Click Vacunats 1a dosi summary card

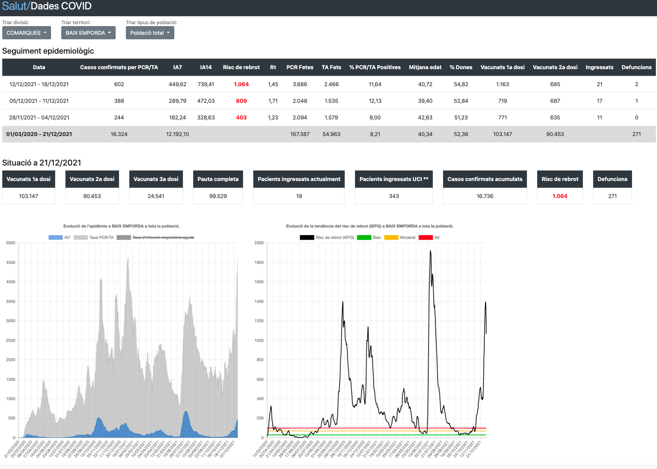click(29, 187)
